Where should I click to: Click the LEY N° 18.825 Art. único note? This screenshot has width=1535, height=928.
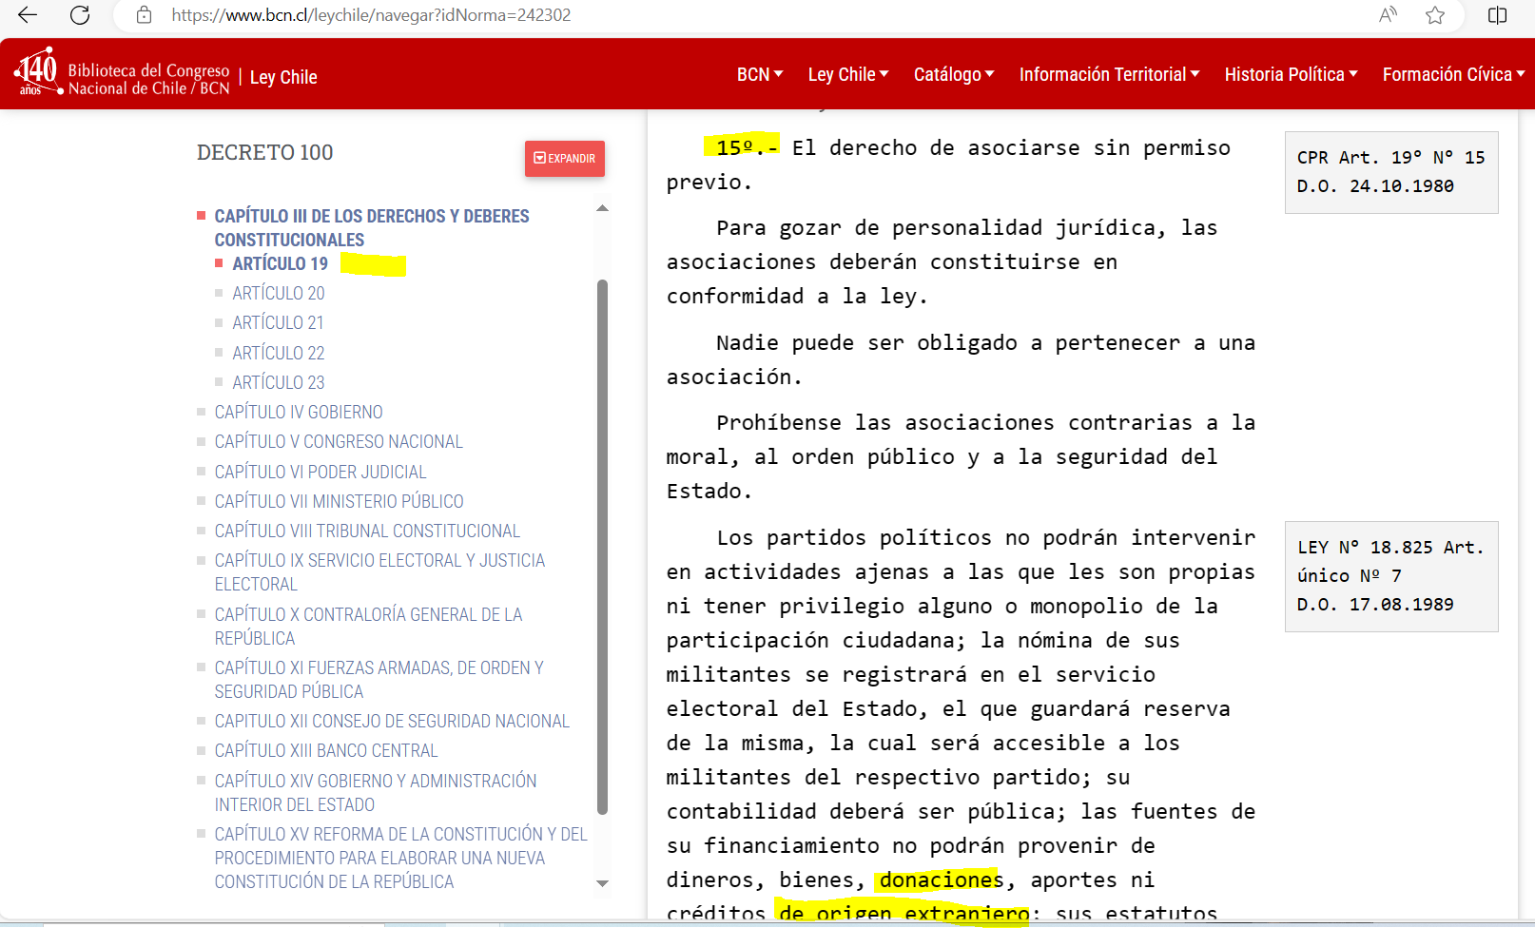(1391, 576)
